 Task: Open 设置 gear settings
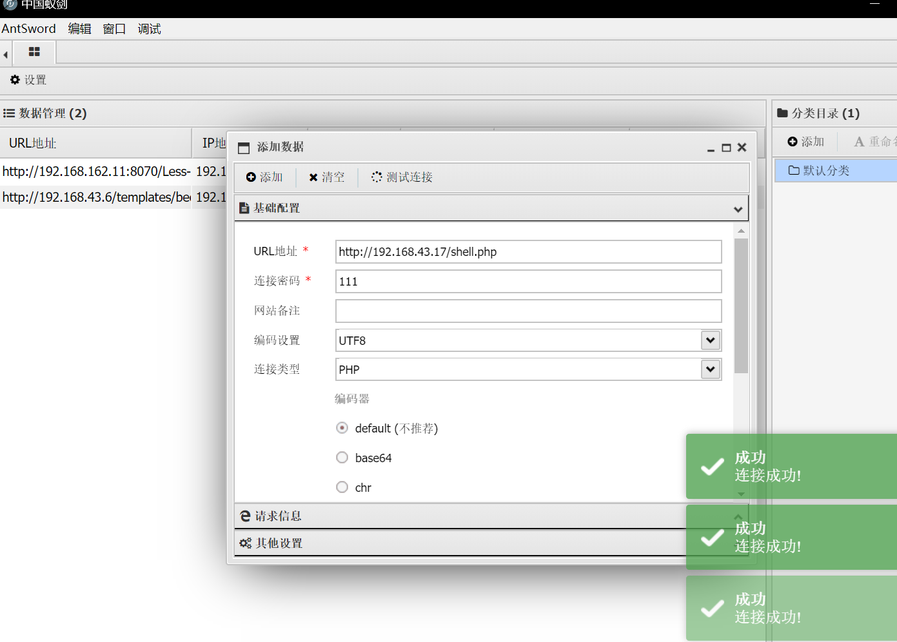coord(28,80)
